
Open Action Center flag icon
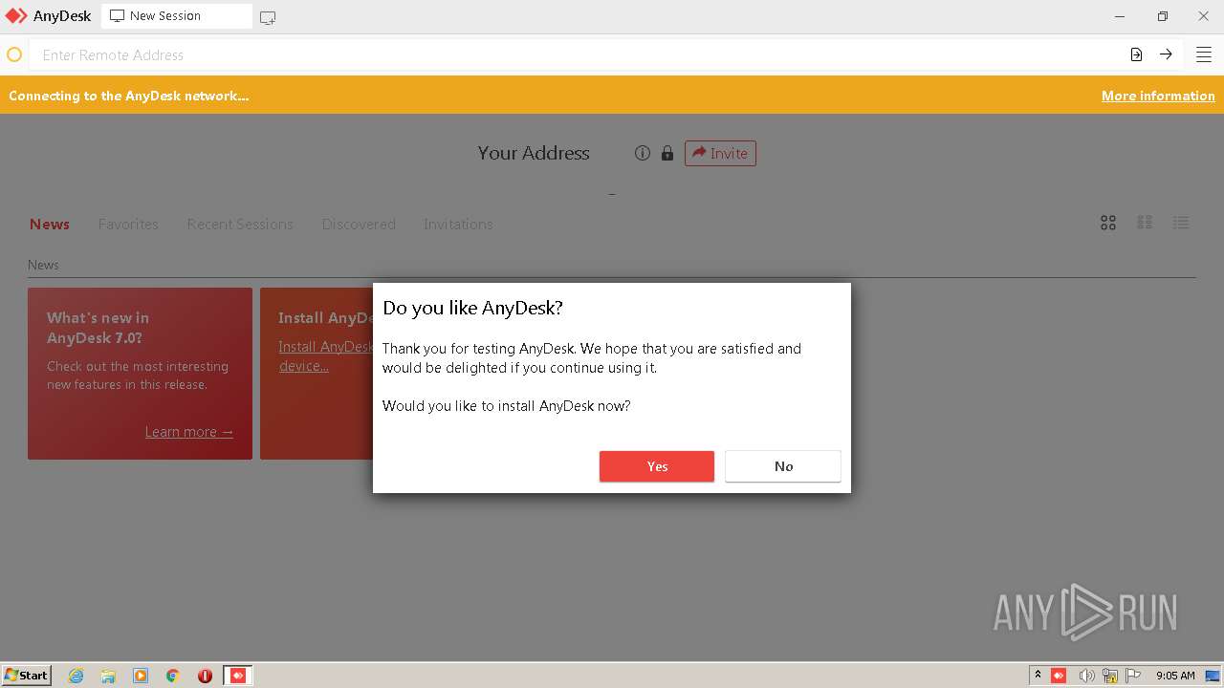1133,676
